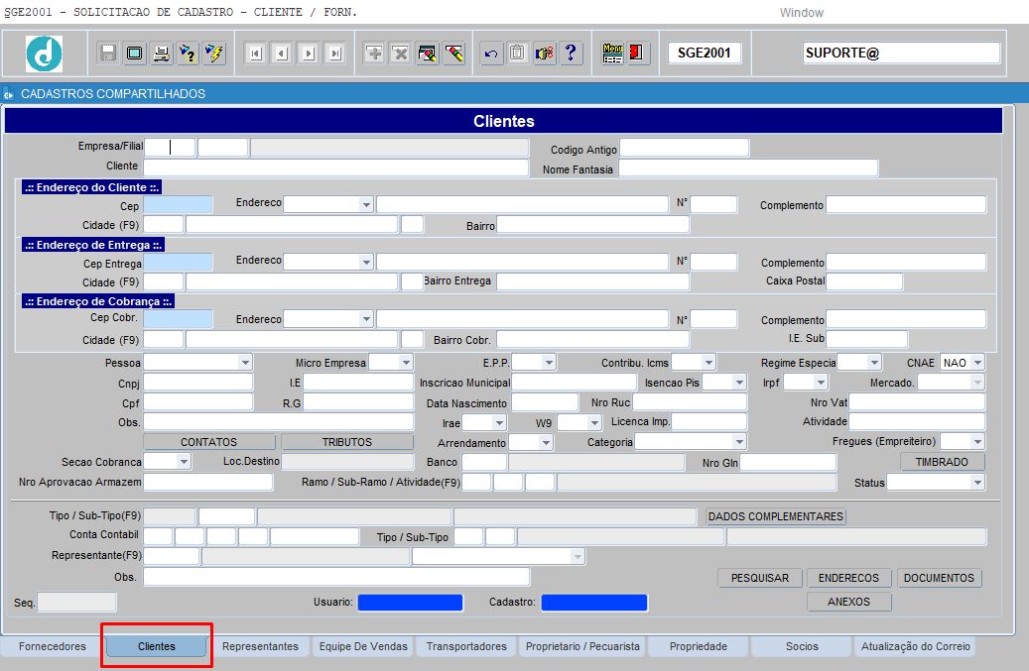
Task: Open the Contribu. Icms dropdown
Action: (708, 363)
